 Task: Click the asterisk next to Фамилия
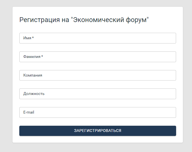pyautogui.click(x=42, y=57)
